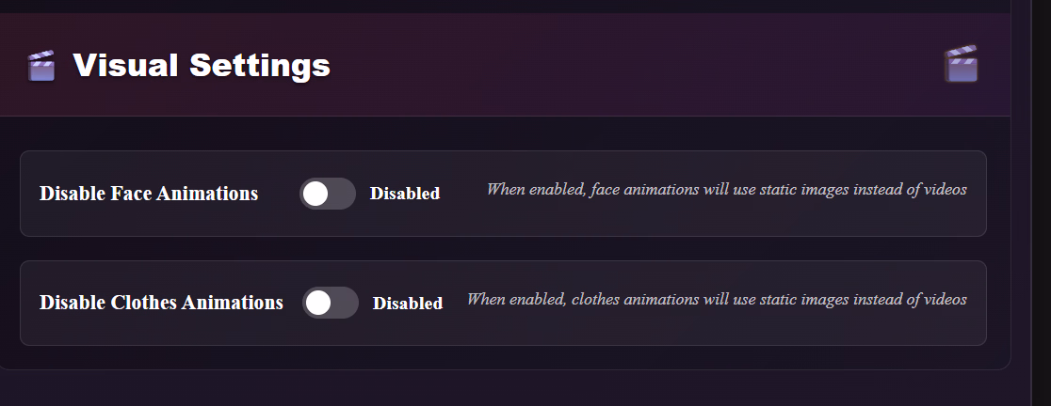Screen dimensions: 1051x406
Task: Click Disabled status beside Face Animations switch
Action: (404, 194)
